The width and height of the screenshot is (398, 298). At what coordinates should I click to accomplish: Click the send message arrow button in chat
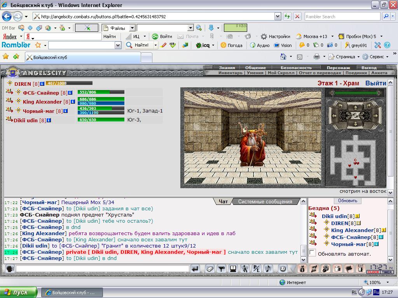coord(195,269)
